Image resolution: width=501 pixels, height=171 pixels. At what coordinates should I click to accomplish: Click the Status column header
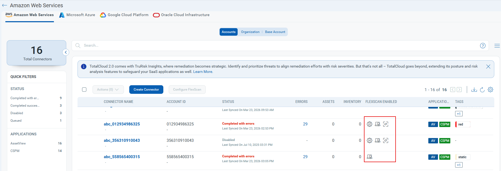tap(228, 102)
